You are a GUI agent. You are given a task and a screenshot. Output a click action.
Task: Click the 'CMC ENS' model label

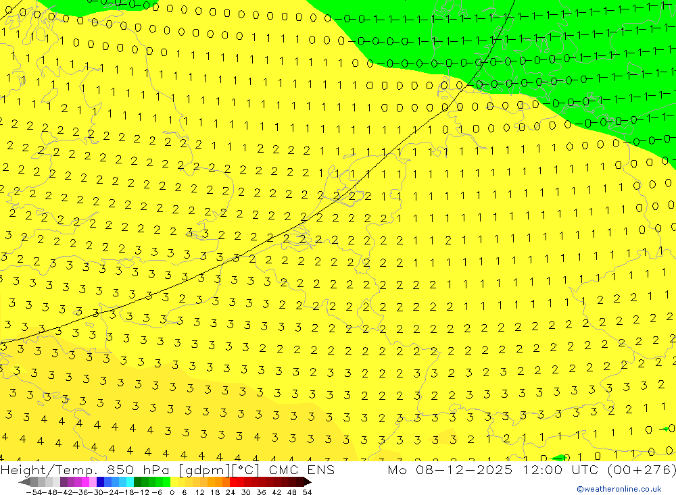(x=301, y=470)
